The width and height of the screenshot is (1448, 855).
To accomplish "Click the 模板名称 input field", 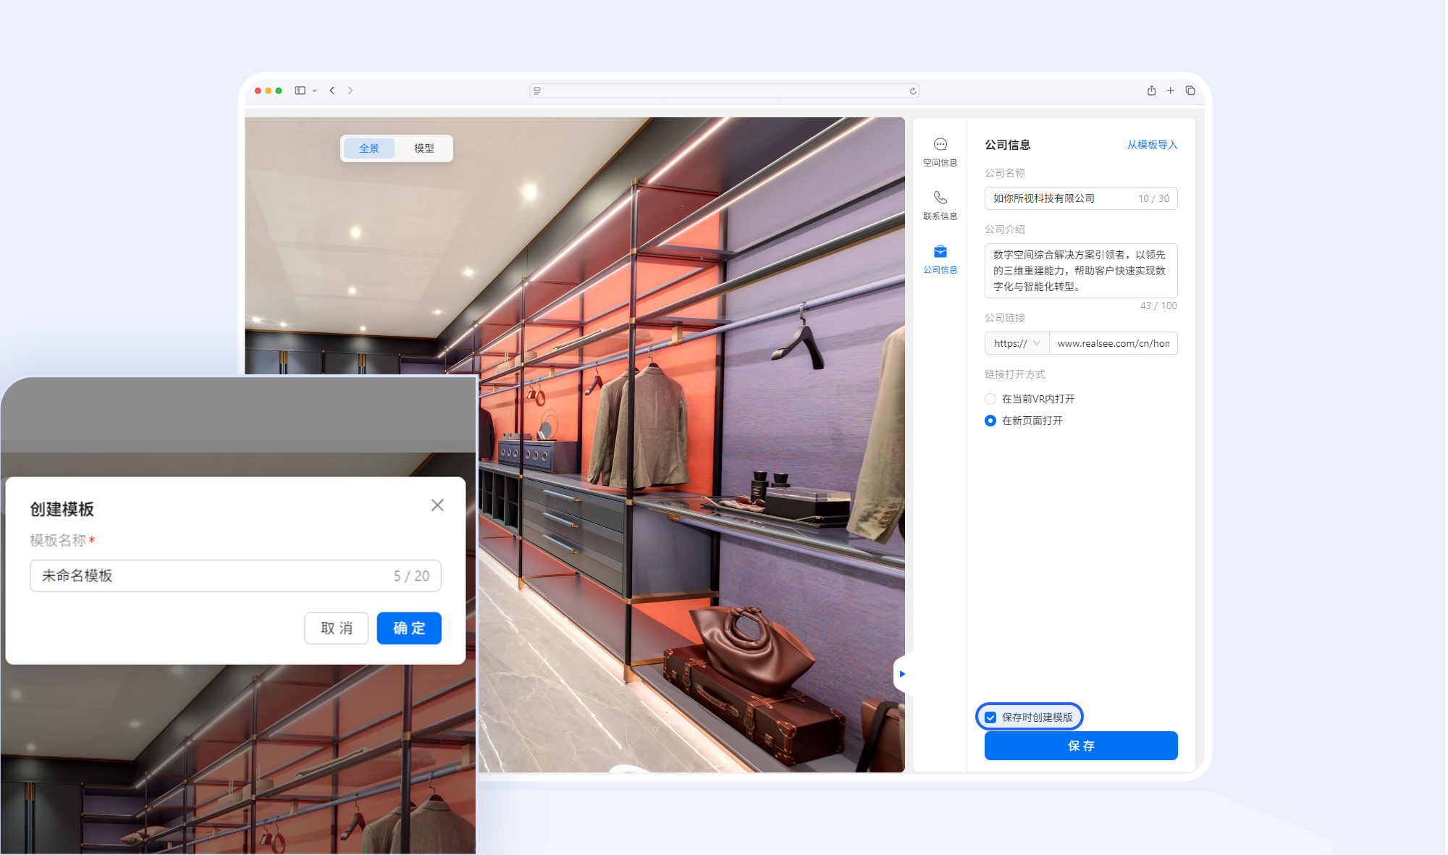I will [x=235, y=576].
